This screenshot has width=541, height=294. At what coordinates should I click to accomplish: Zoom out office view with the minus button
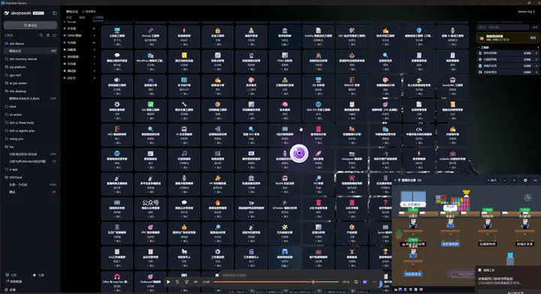505,180
